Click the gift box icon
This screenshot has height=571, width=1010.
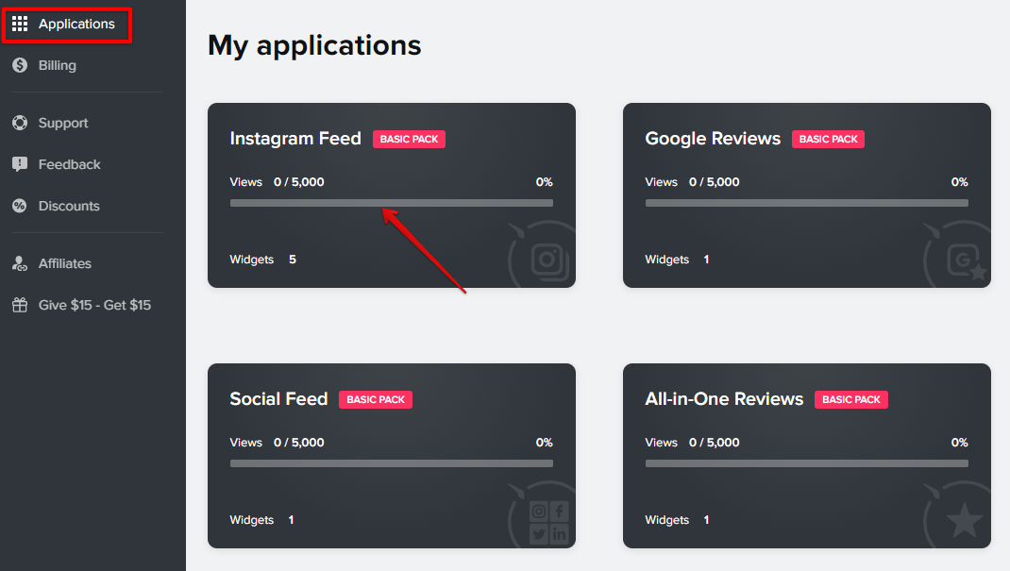(x=20, y=305)
